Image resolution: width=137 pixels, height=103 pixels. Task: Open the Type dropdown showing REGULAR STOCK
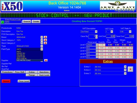point(42,46)
